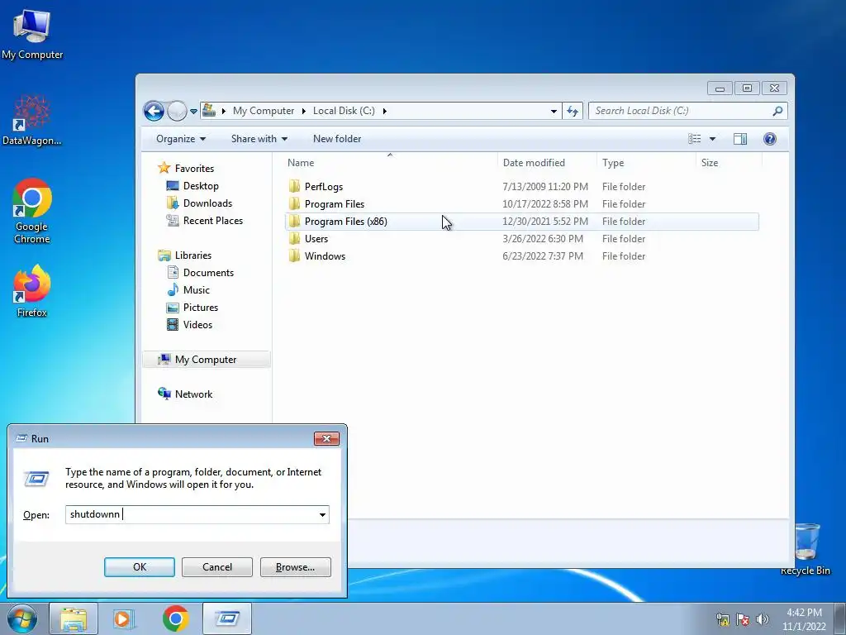Select Favorites in the navigation pane
846x635 pixels.
click(194, 169)
